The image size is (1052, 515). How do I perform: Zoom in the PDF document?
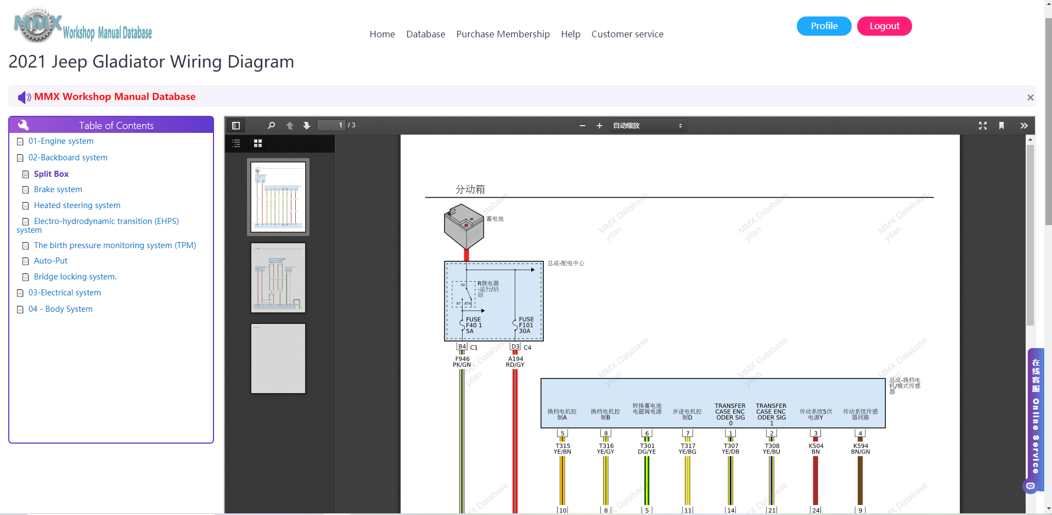[599, 126]
